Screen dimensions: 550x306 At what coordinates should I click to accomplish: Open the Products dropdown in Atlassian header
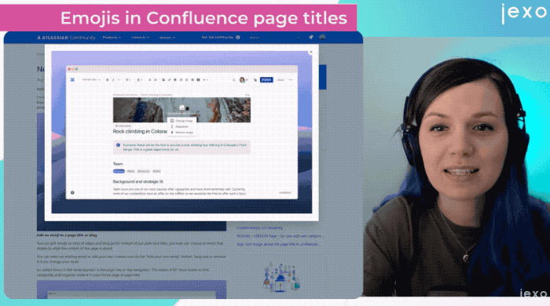tap(112, 38)
